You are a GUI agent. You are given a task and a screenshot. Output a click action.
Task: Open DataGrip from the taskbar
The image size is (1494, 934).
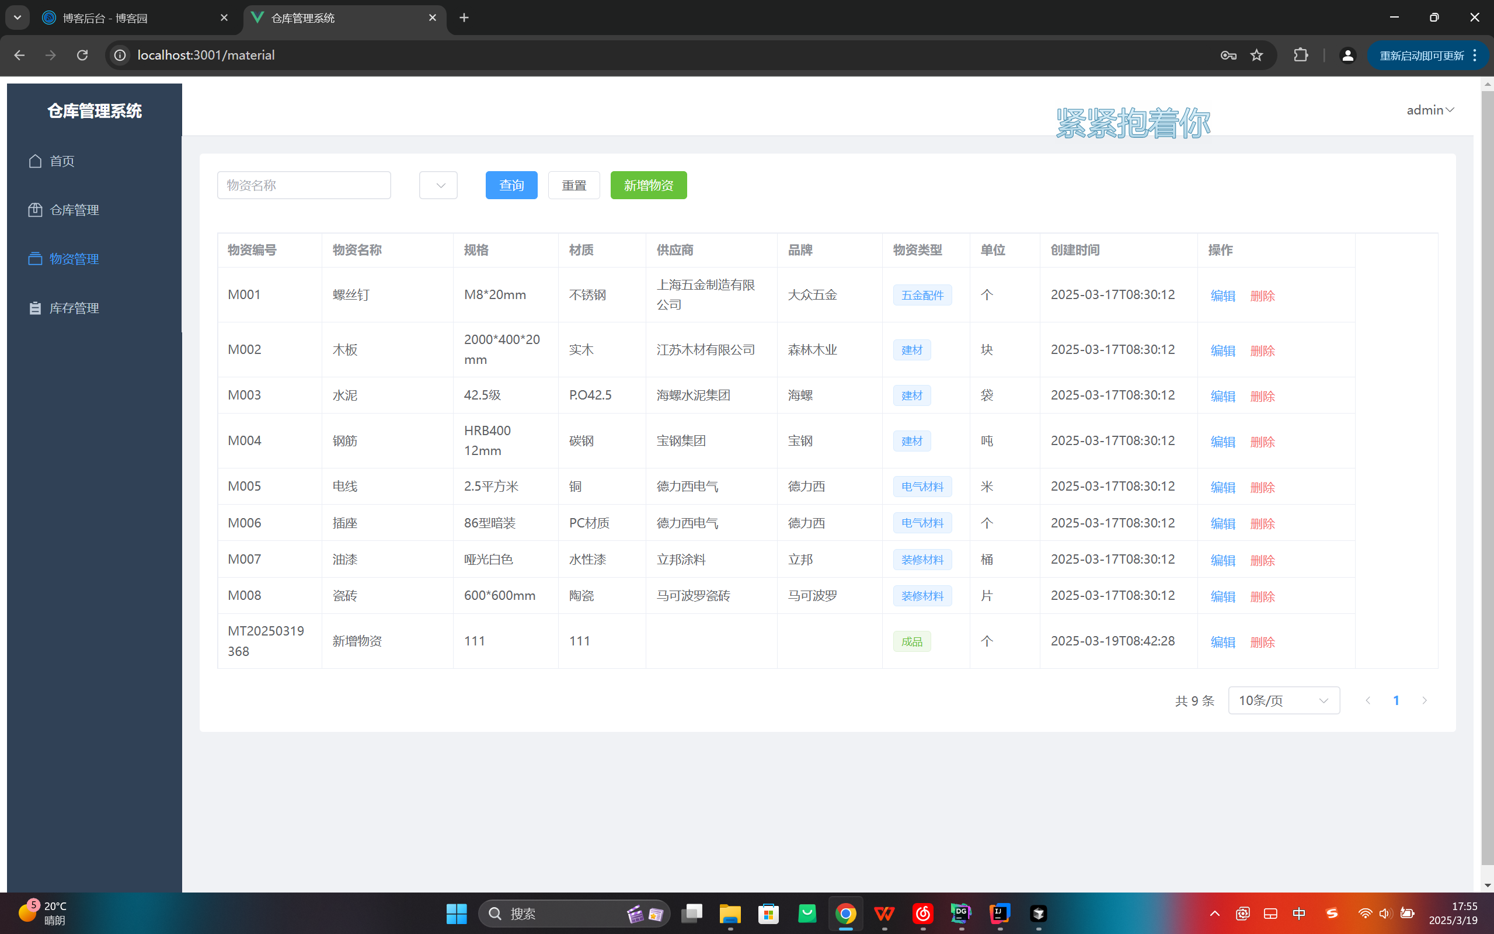click(960, 913)
